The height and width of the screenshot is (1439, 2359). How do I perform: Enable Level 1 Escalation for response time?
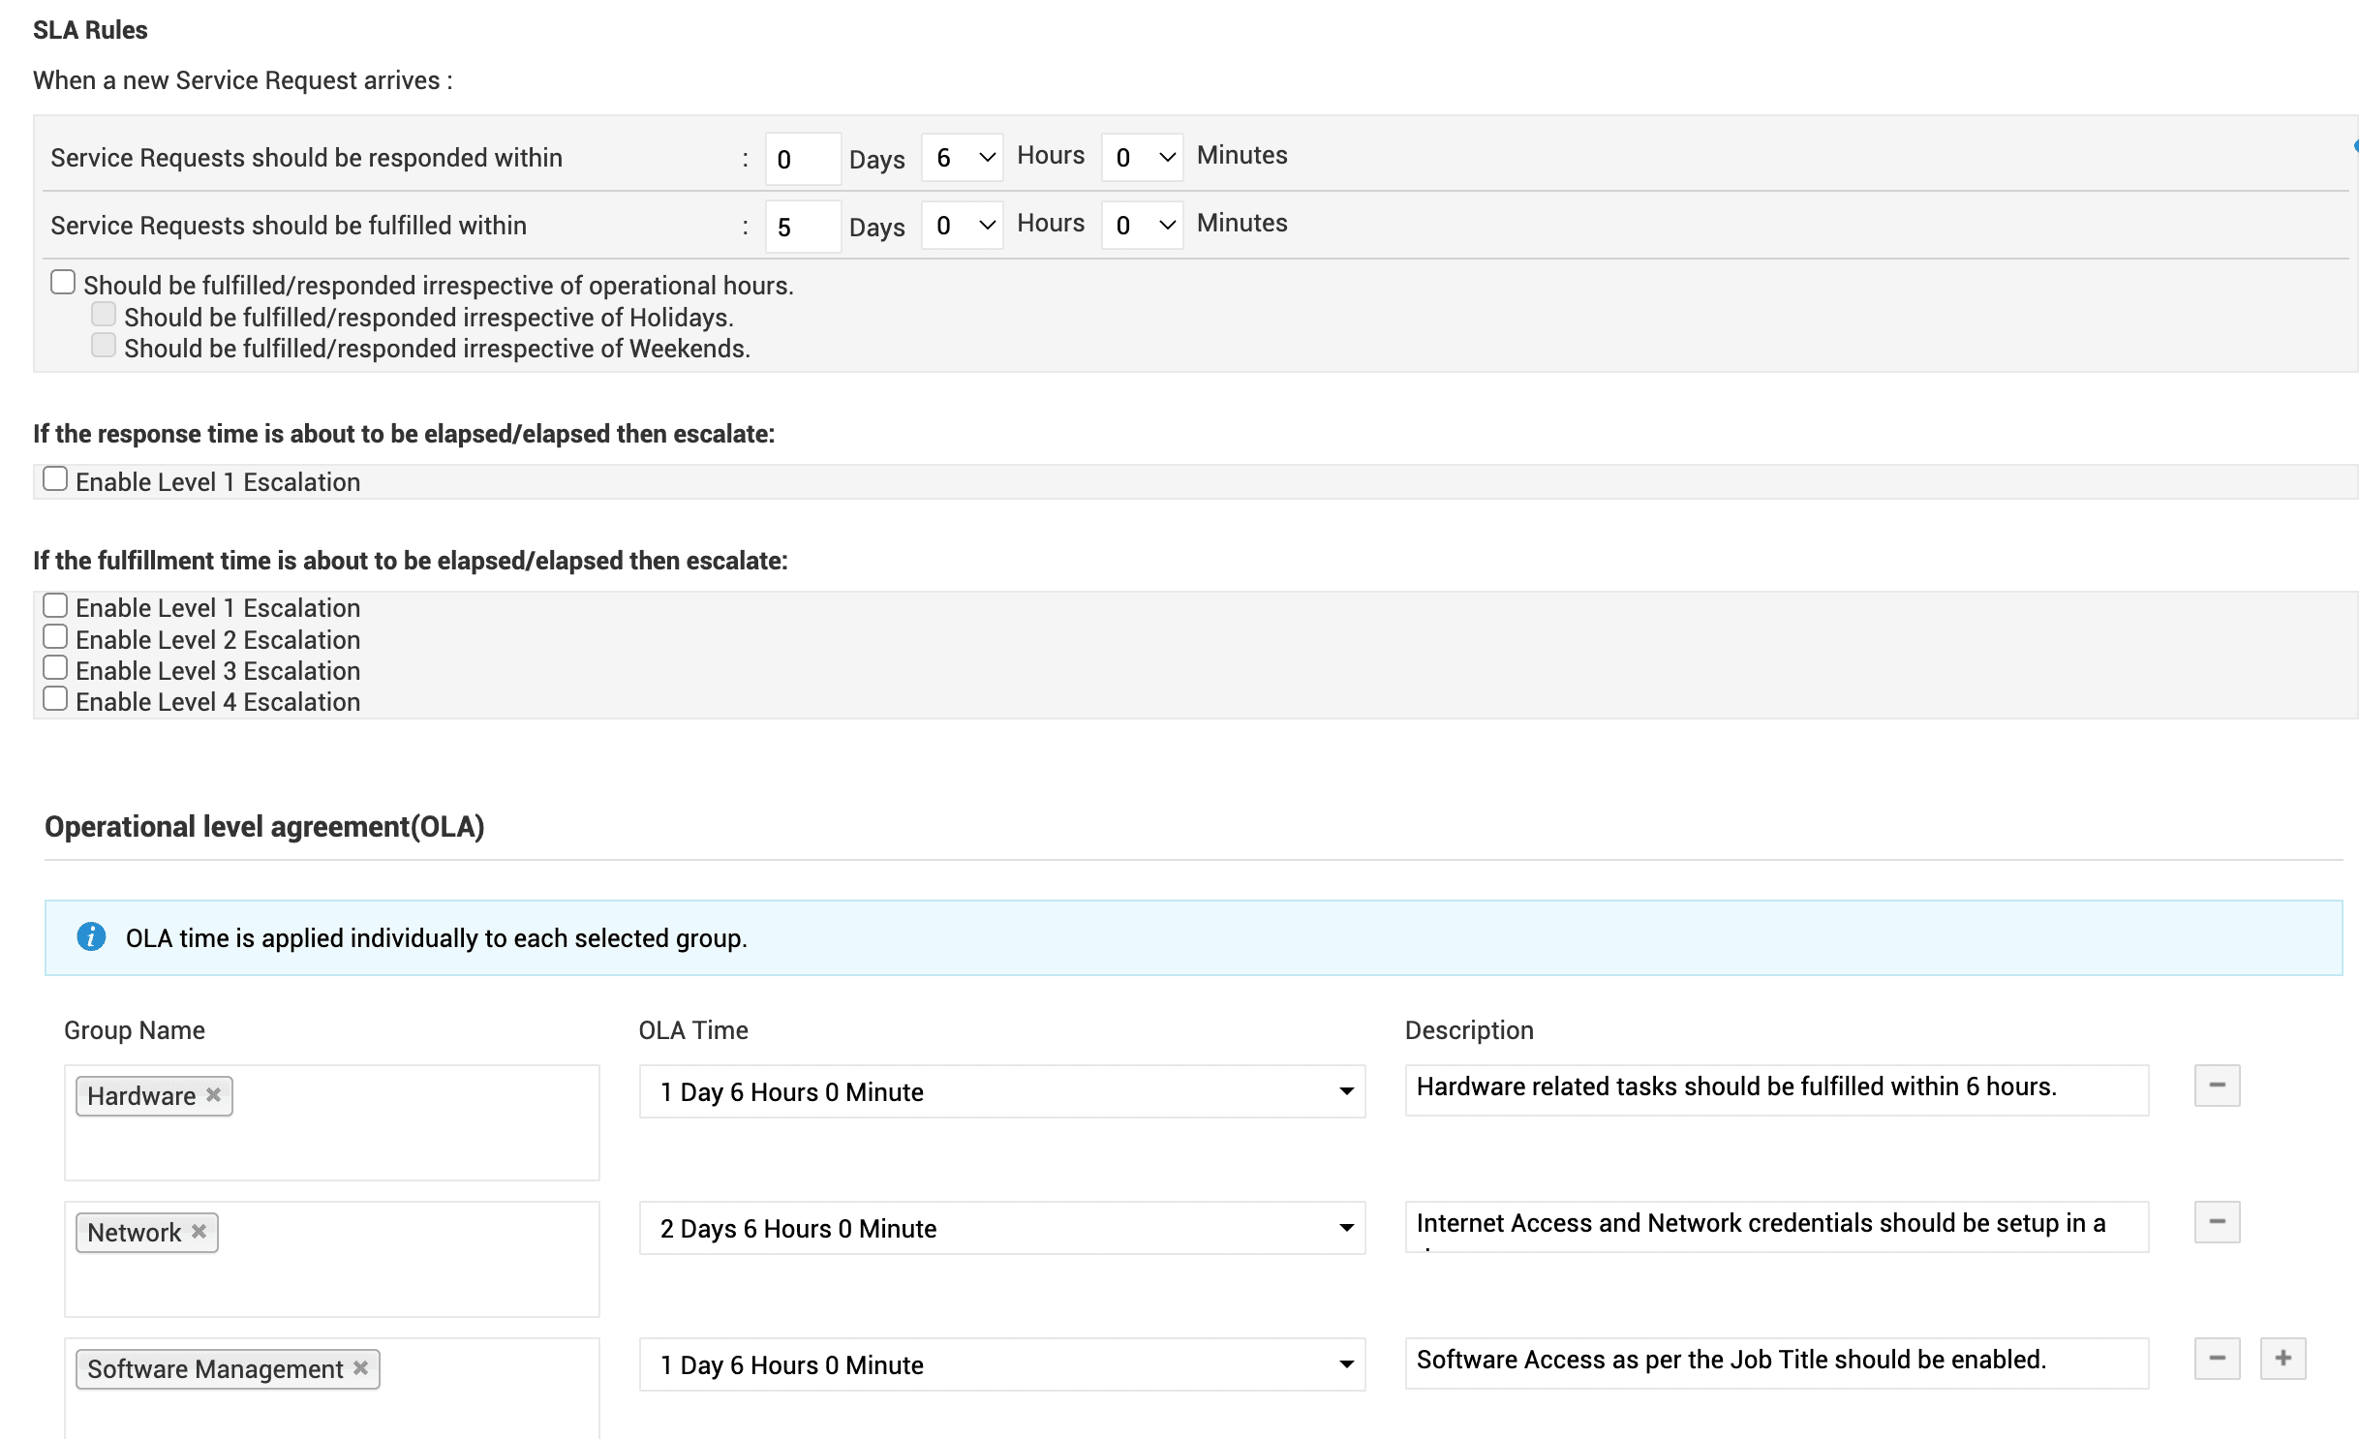pyautogui.click(x=55, y=479)
